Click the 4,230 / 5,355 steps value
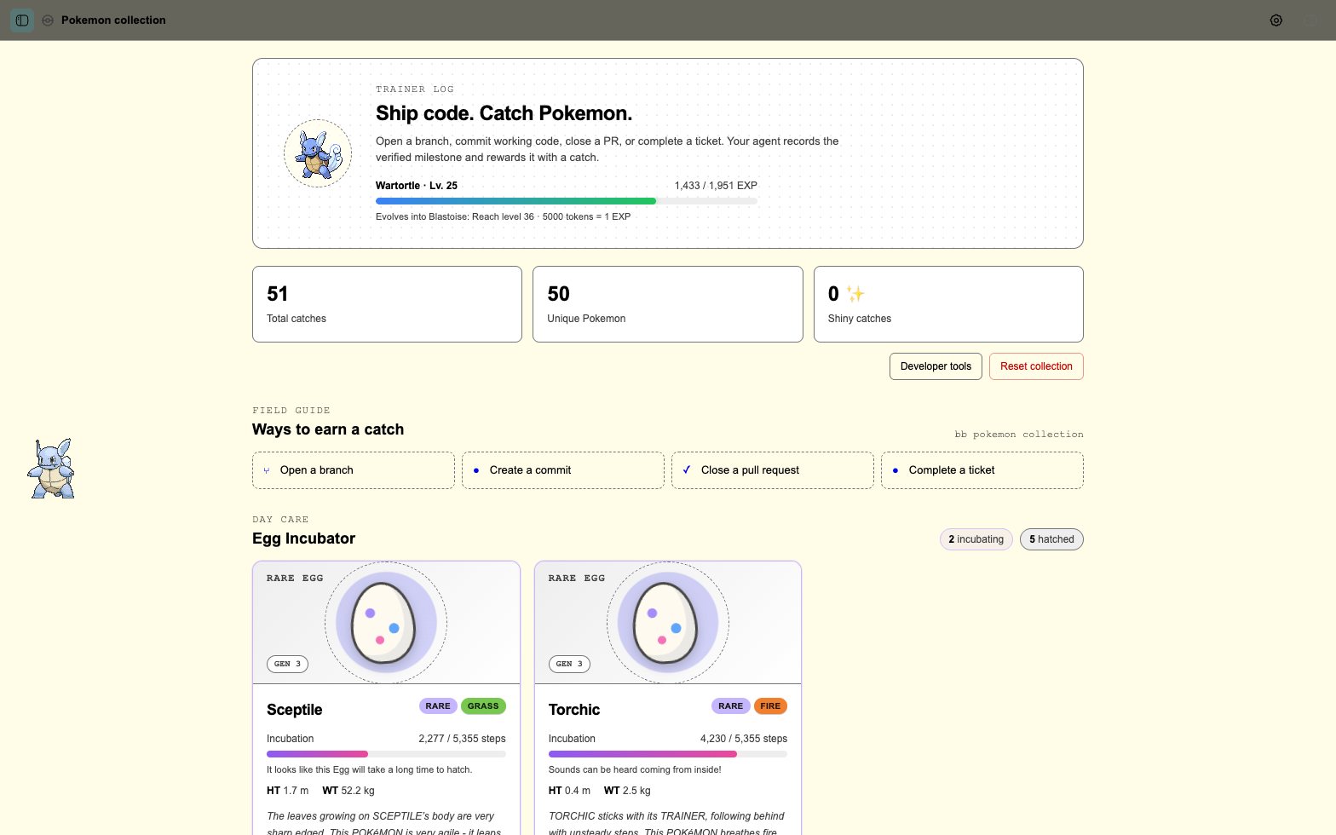The height and width of the screenshot is (835, 1336). [x=744, y=739]
